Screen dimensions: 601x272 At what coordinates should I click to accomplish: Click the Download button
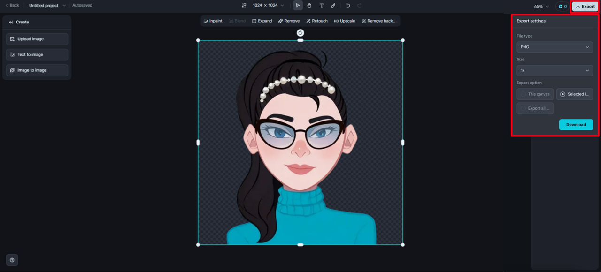point(576,125)
